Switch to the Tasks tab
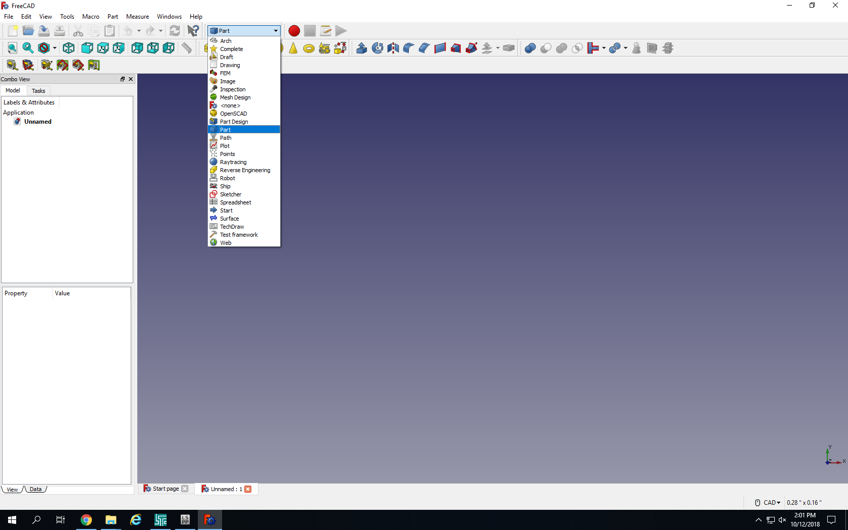This screenshot has width=848, height=530. click(38, 91)
